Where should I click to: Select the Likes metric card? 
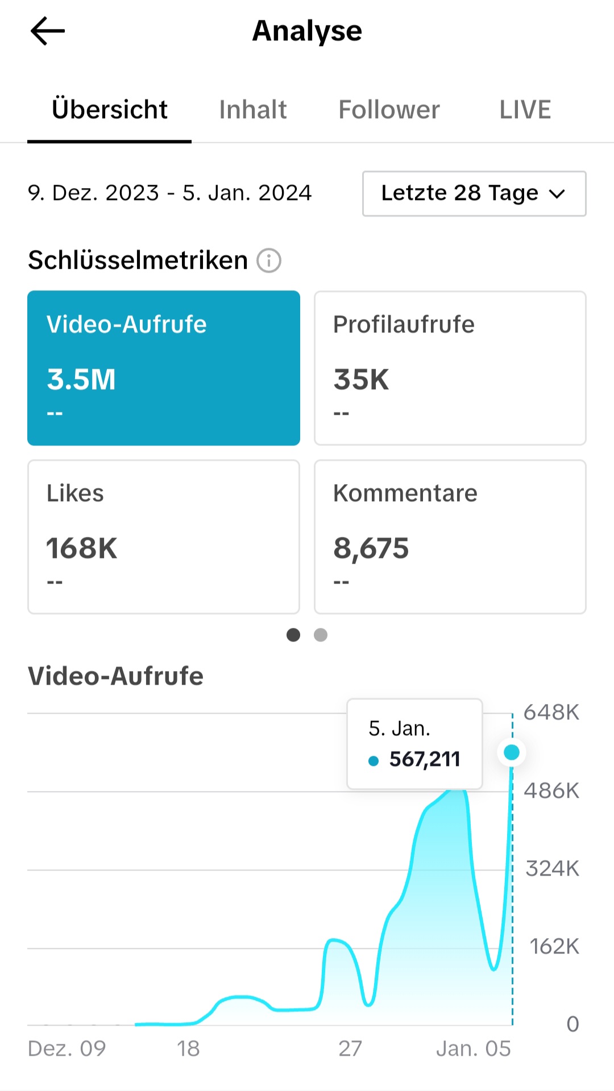pyautogui.click(x=164, y=537)
